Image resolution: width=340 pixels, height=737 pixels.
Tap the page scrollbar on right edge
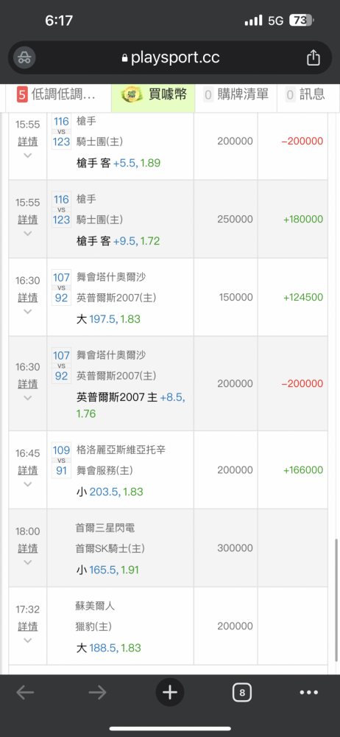[336, 600]
